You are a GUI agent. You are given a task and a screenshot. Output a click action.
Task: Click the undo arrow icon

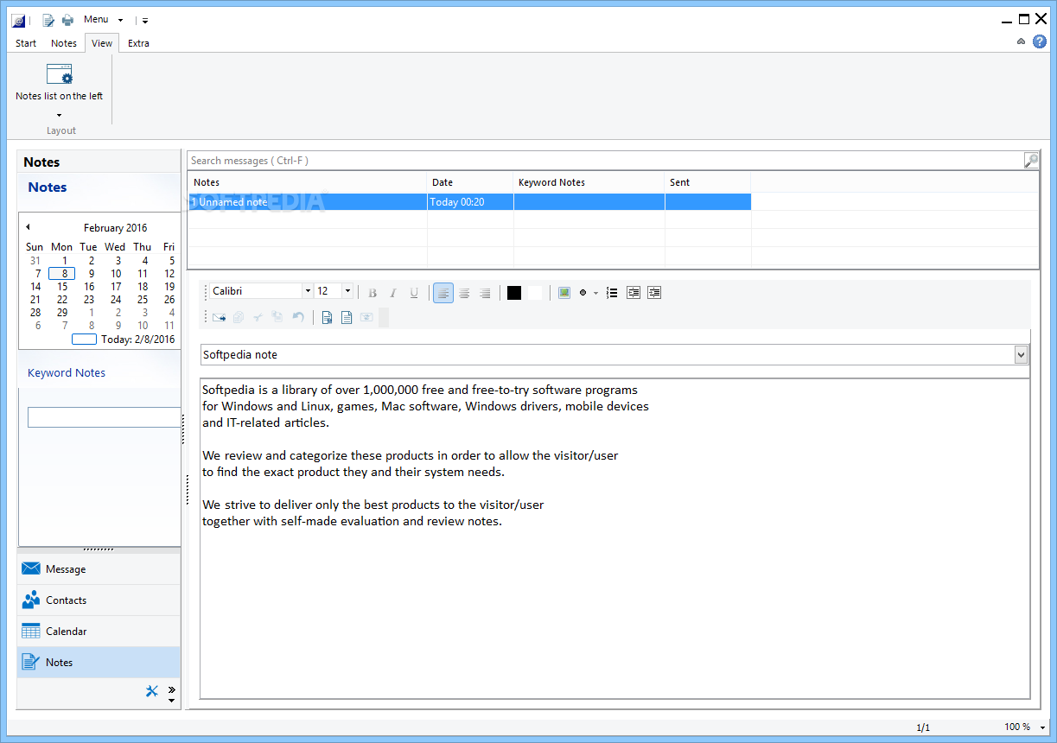(x=298, y=317)
